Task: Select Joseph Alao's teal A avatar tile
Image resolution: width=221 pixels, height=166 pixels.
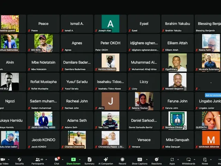Action: tap(110, 24)
